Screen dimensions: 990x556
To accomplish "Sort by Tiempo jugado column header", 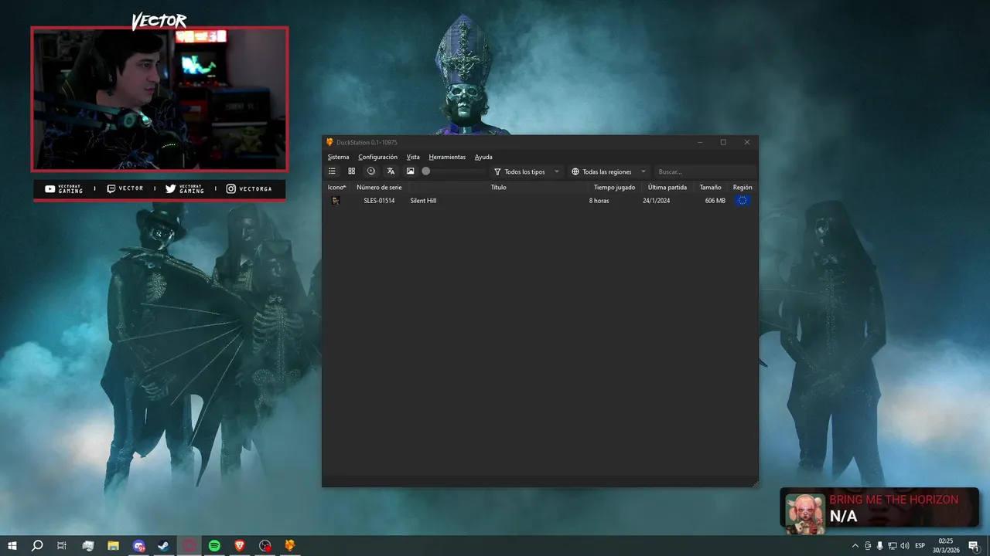I will tap(614, 187).
